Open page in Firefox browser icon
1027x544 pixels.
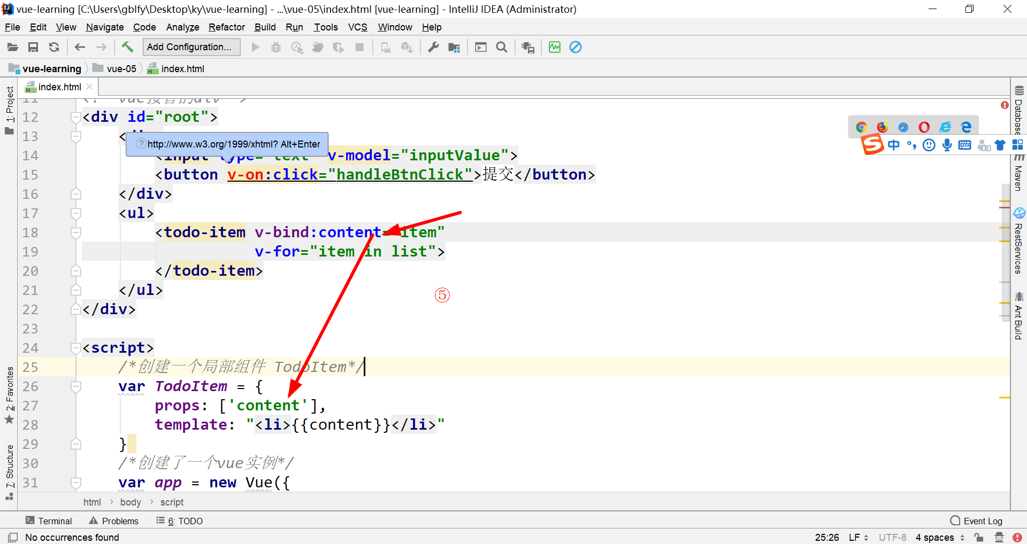click(883, 127)
